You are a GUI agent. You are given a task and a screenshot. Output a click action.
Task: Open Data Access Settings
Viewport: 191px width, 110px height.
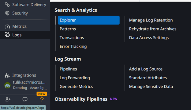point(149,38)
